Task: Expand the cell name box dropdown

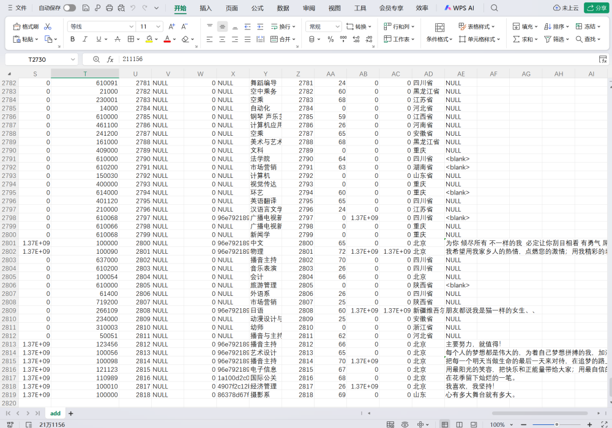Action: (x=73, y=59)
